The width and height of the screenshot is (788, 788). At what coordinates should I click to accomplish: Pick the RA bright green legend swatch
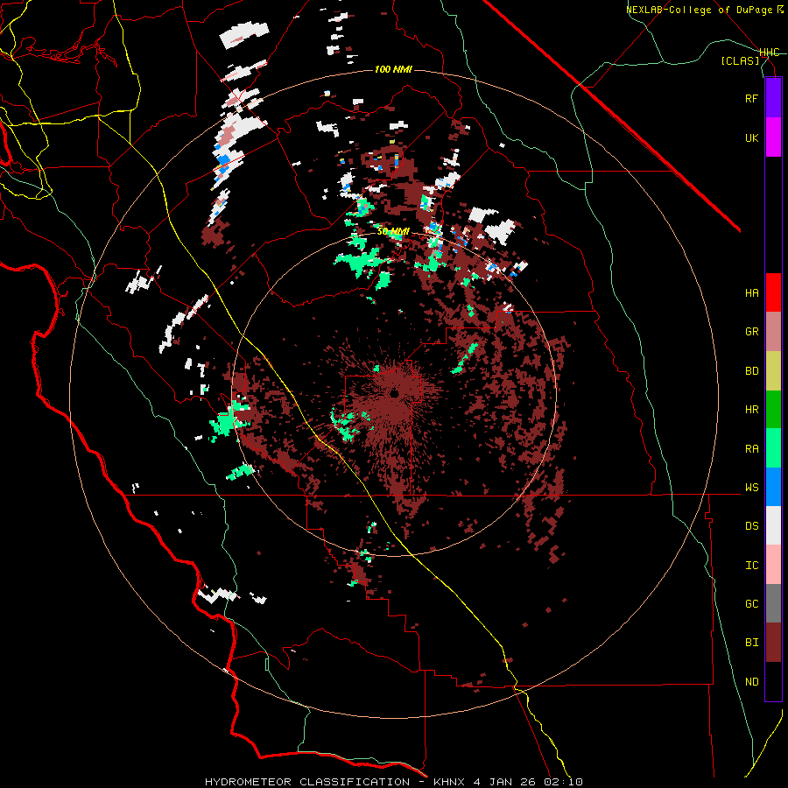coord(773,448)
